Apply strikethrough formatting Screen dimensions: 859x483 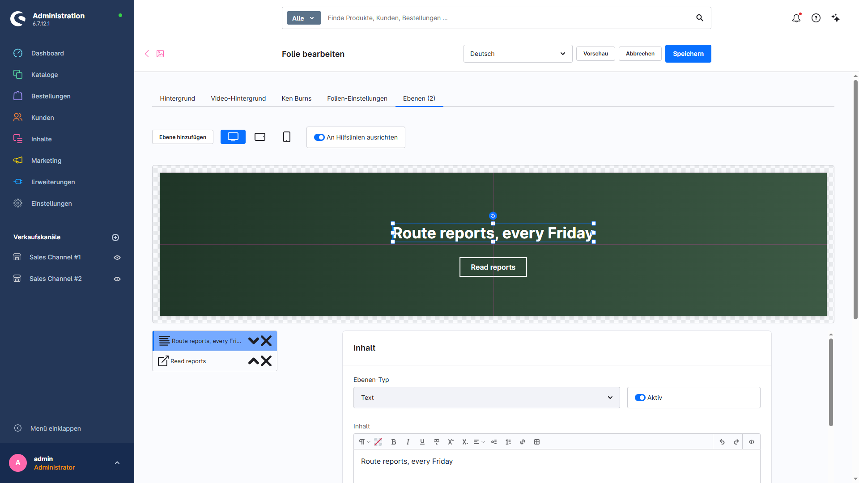coord(437,442)
